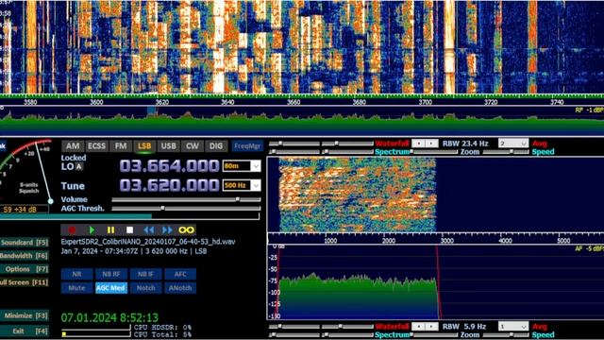
Task: Toggle AGC Med setting
Action: [x=111, y=288]
